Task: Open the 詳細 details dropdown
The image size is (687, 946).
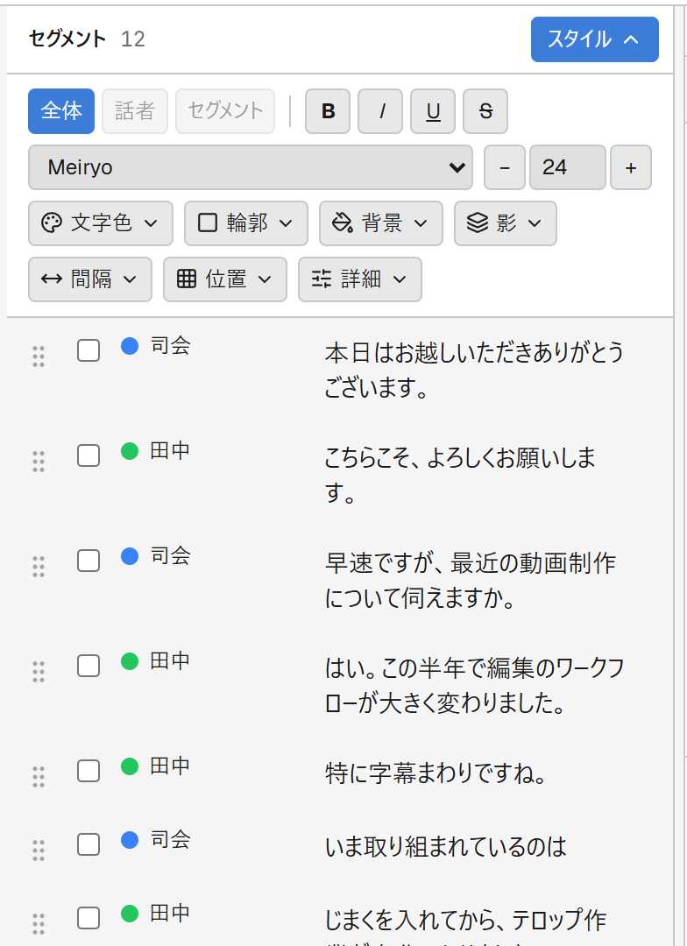Action: pos(360,279)
